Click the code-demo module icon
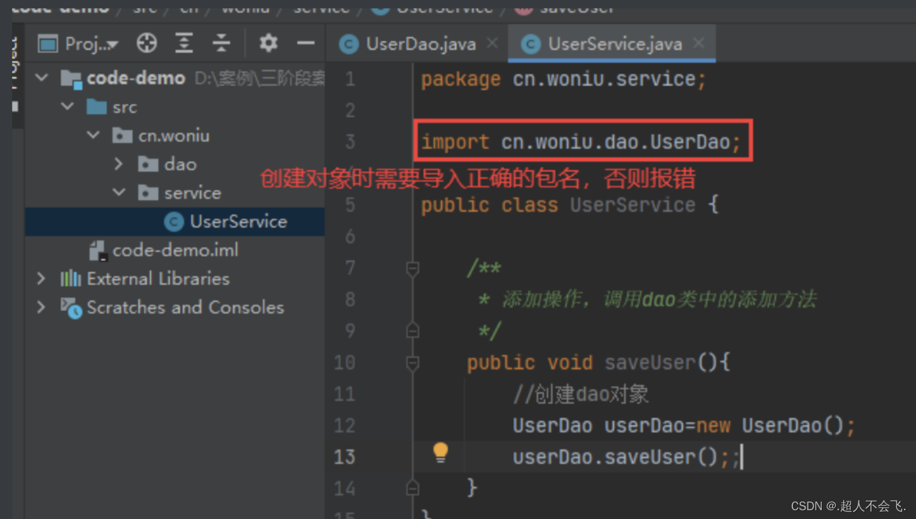Image resolution: width=916 pixels, height=519 pixels. 71,79
